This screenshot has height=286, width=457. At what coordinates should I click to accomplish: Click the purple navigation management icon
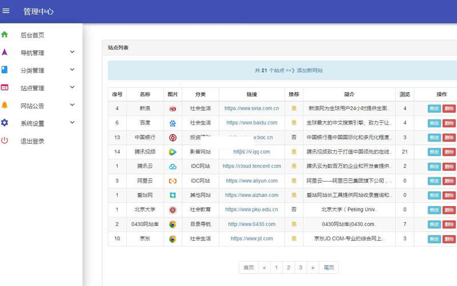tap(5, 53)
